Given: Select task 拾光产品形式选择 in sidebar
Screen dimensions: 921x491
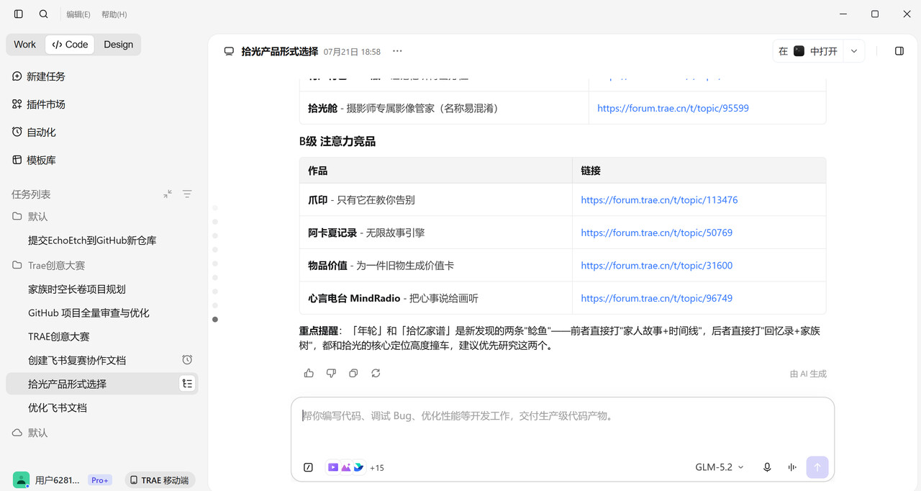Looking at the screenshot, I should [x=102, y=384].
